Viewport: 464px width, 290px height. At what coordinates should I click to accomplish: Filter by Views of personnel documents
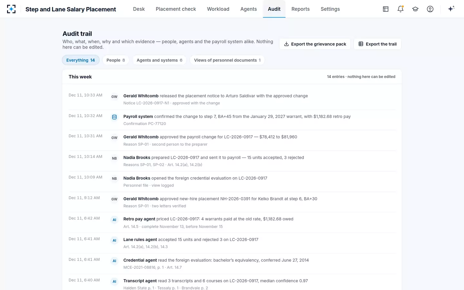click(x=227, y=60)
